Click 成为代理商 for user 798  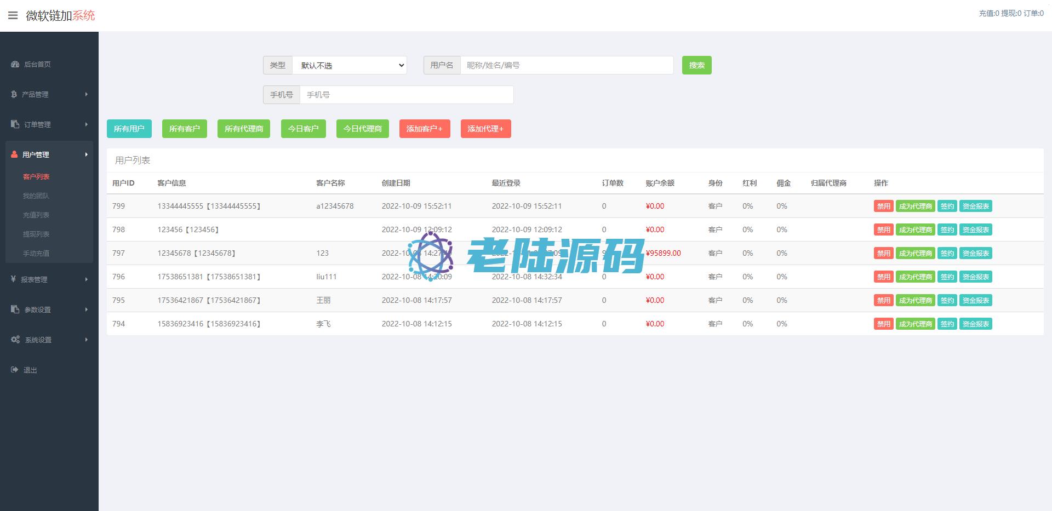(915, 229)
